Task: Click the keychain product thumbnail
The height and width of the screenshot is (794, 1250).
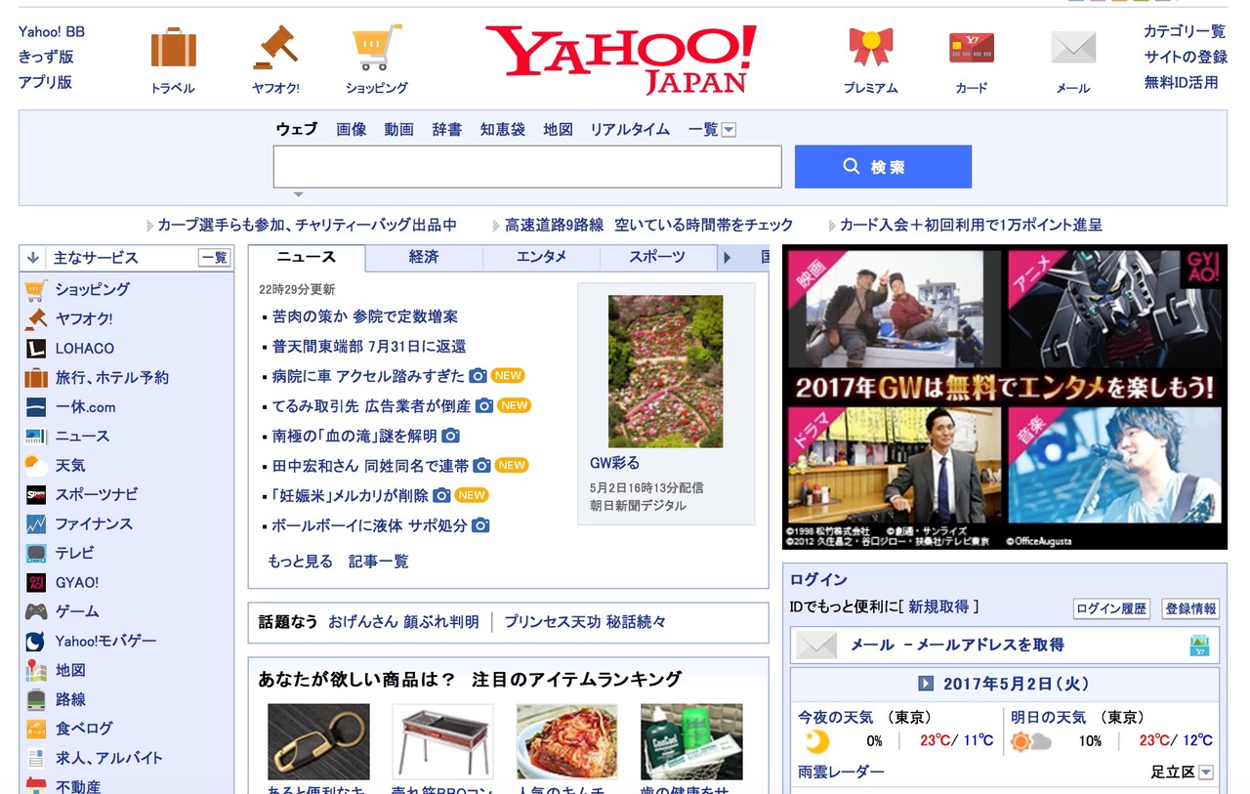Action: coord(318,741)
